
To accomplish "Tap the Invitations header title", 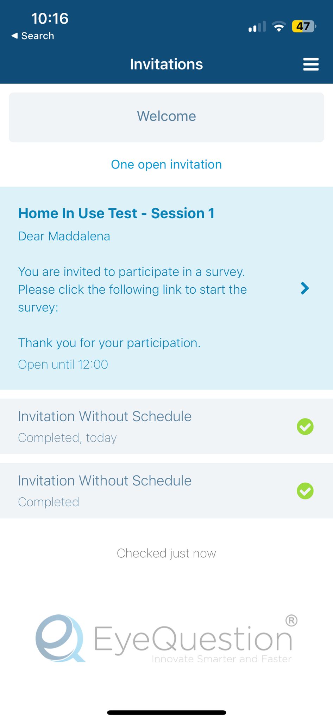I will click(x=166, y=64).
